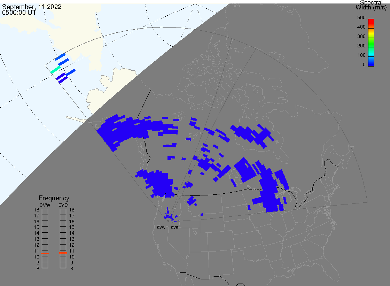Click red frequency marker on cvw bar

click(45, 253)
